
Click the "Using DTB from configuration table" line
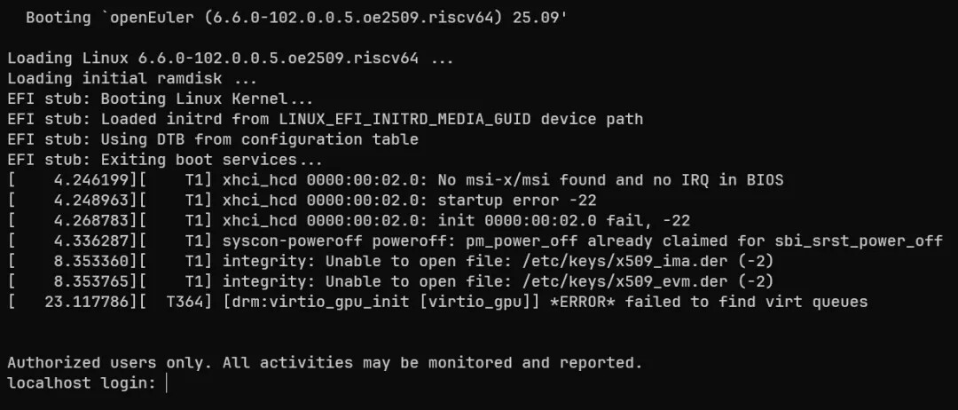pyautogui.click(x=213, y=139)
